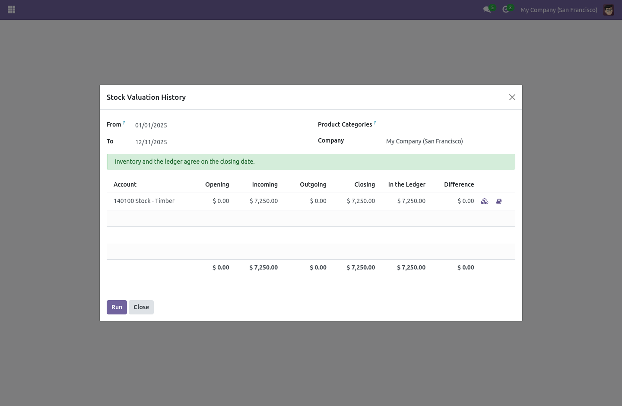Open journal items book icon for Stock - Timber

(499, 201)
